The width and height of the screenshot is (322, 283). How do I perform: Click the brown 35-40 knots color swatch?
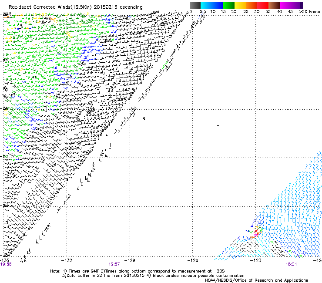point(274,5)
